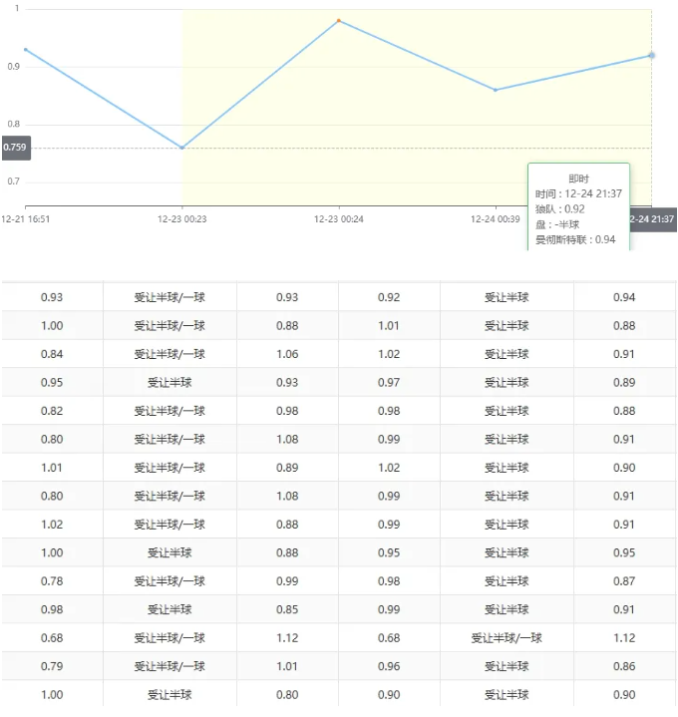Click the 0.79 cell in the first column
Image resolution: width=678 pixels, height=717 pixels.
pyautogui.click(x=52, y=666)
